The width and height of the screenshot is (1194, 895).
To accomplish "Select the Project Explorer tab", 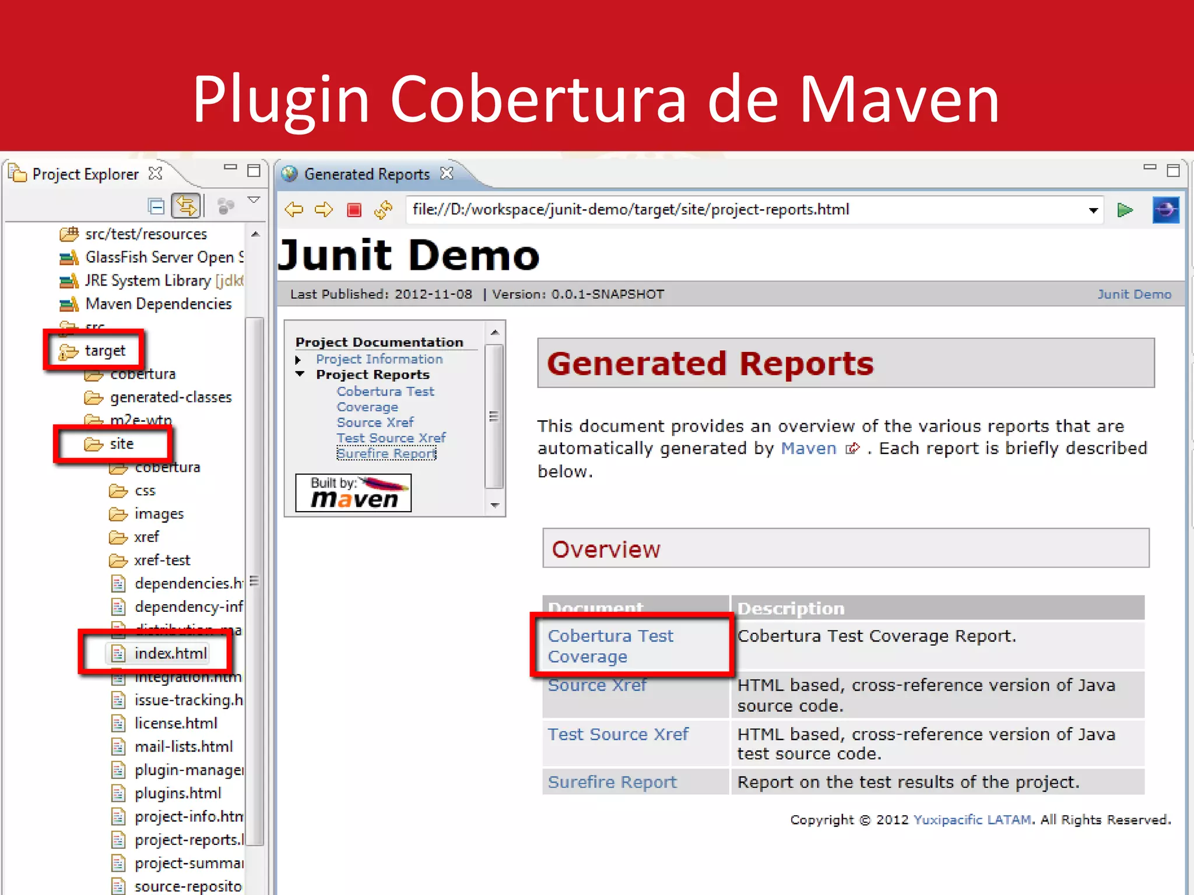I will coord(85,174).
